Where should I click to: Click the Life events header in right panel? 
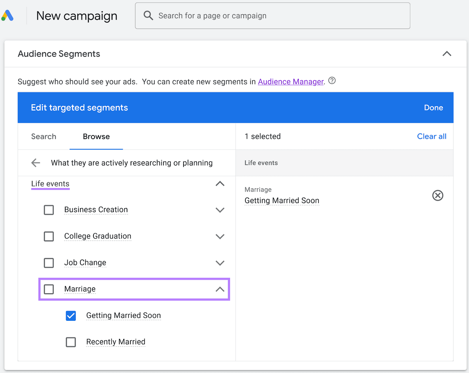pos(261,163)
